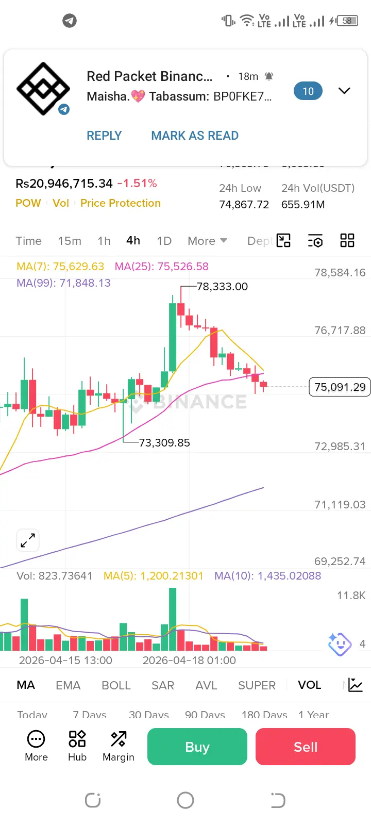Open the More intervals dropdown
This screenshot has height=825, width=371.
point(207,241)
